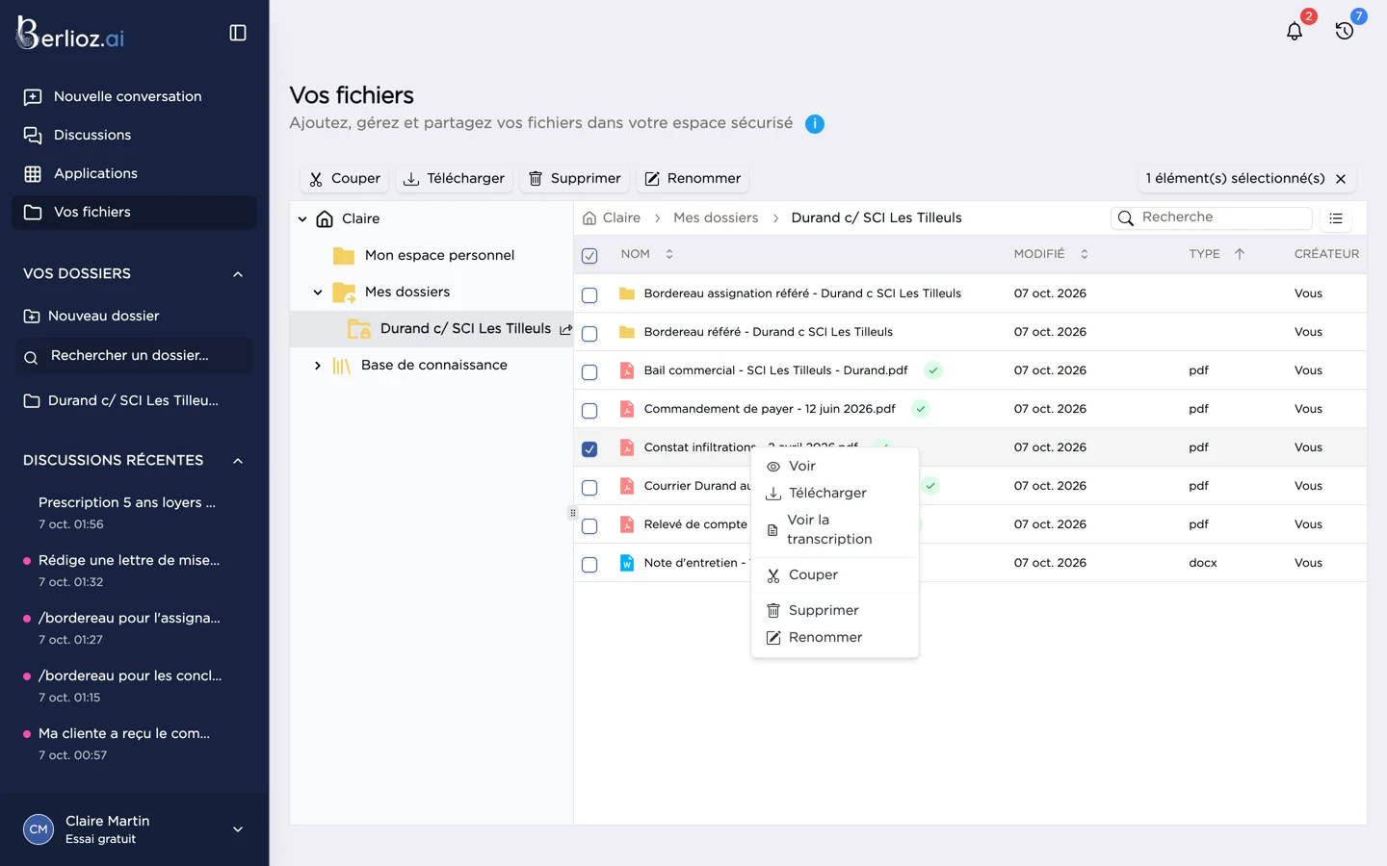Toggle the select-all checkbox in header
1387x866 pixels.
(589, 256)
